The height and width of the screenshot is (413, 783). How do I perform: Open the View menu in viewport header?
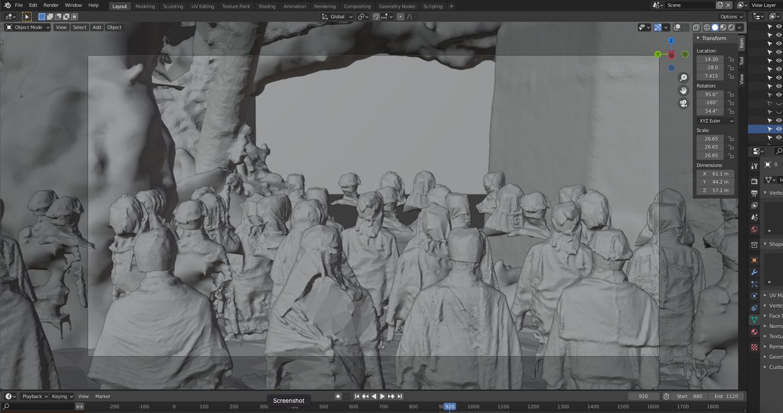click(x=61, y=27)
